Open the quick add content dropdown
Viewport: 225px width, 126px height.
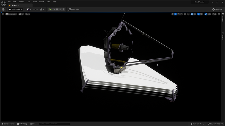click(x=29, y=10)
